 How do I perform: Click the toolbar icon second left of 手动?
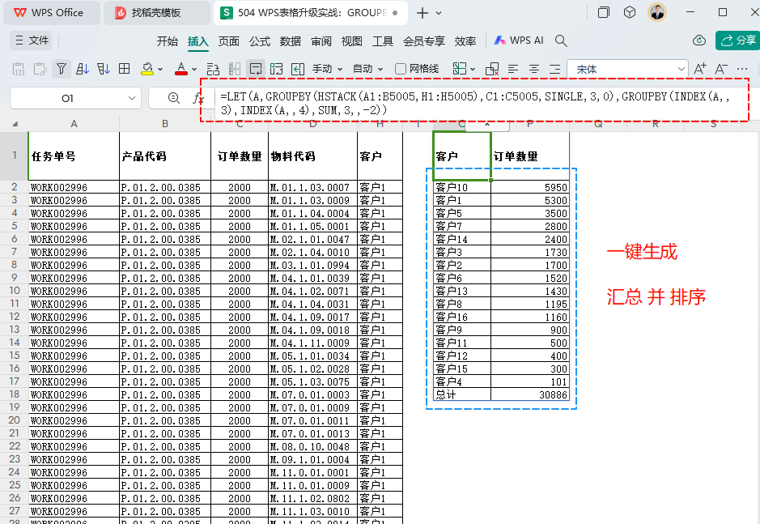pyautogui.click(x=276, y=69)
